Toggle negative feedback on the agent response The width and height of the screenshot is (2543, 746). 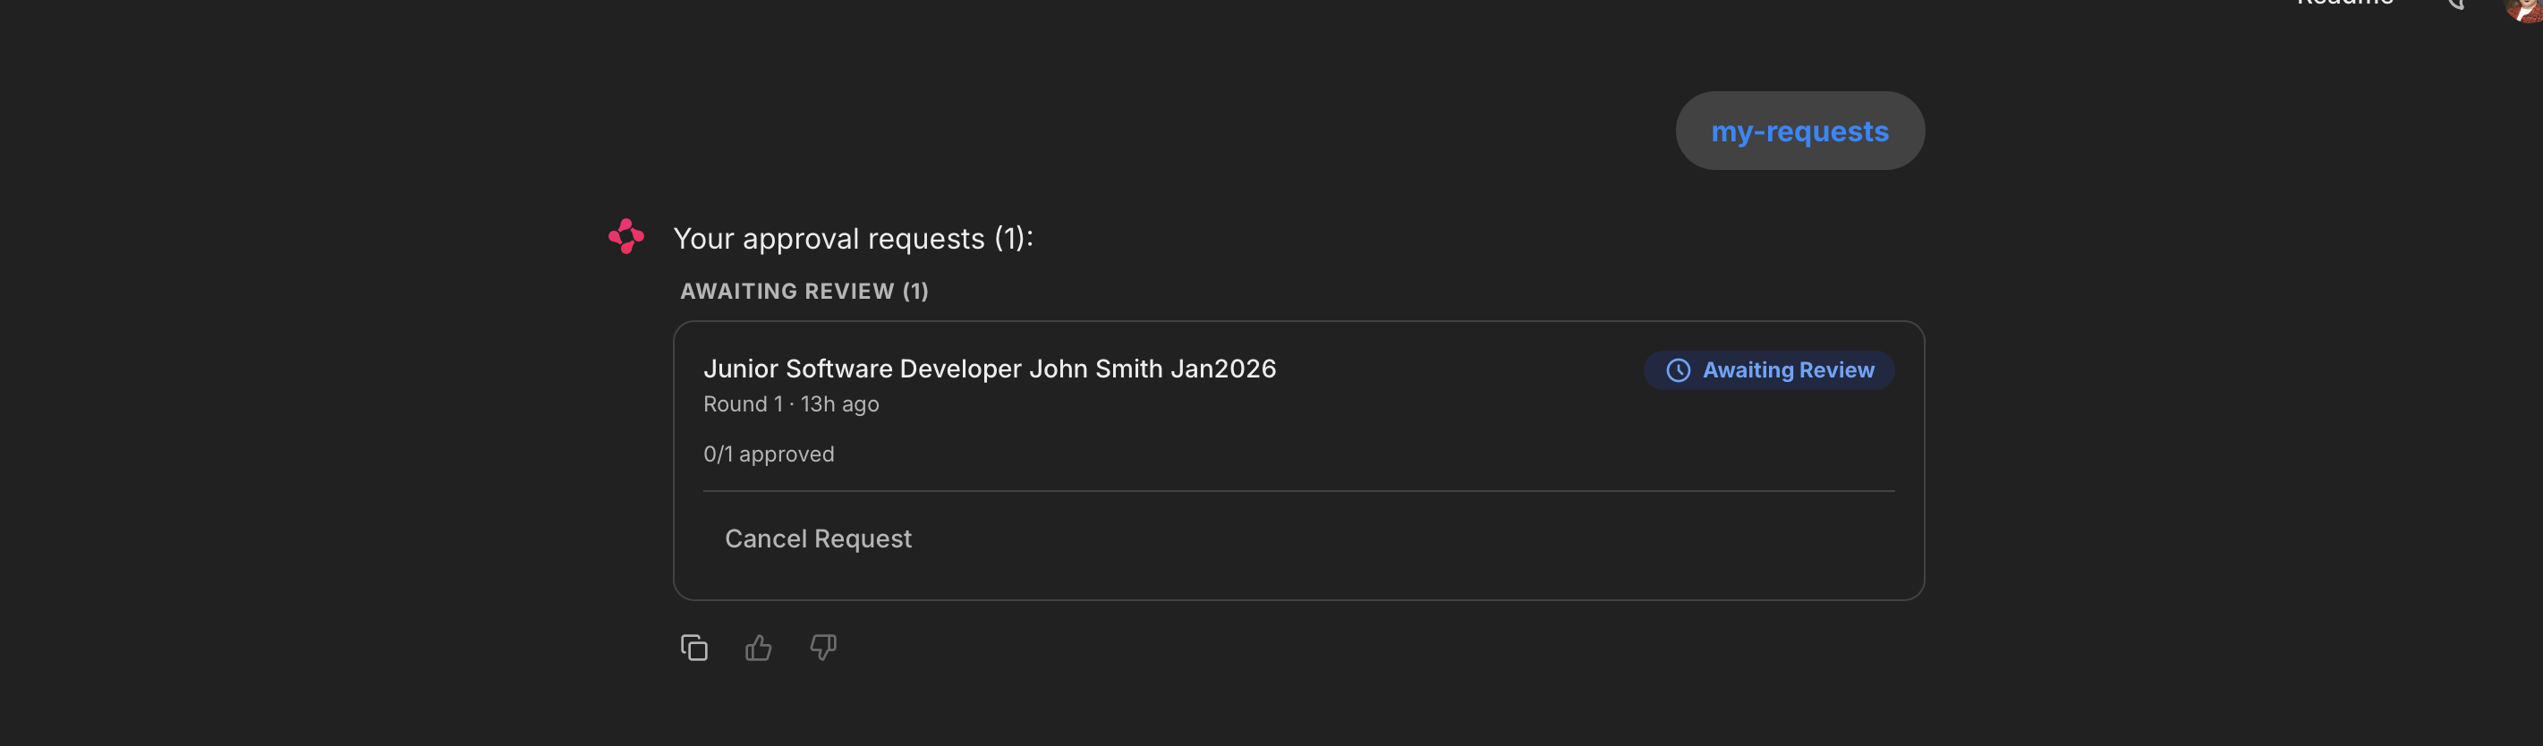[x=823, y=649]
